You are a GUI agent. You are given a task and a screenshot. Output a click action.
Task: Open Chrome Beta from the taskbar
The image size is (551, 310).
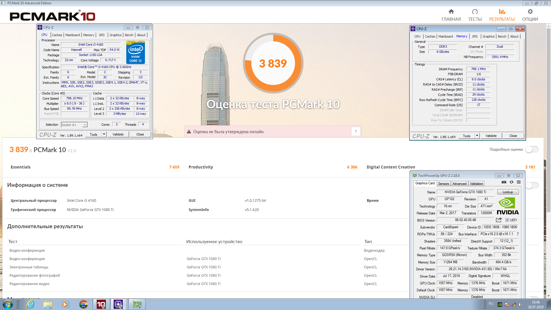(x=83, y=304)
